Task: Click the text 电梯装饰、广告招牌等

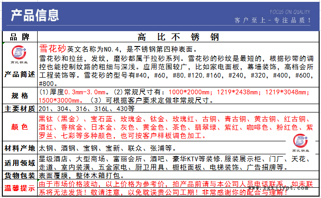Action: click(246, 167)
